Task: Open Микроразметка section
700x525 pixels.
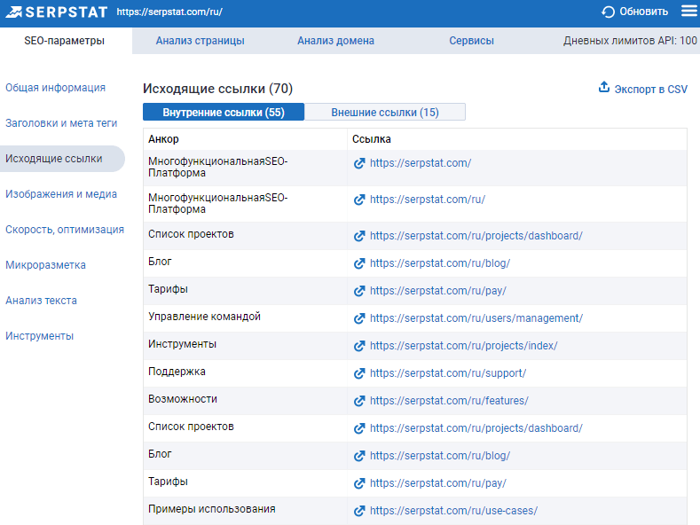Action: (x=45, y=265)
